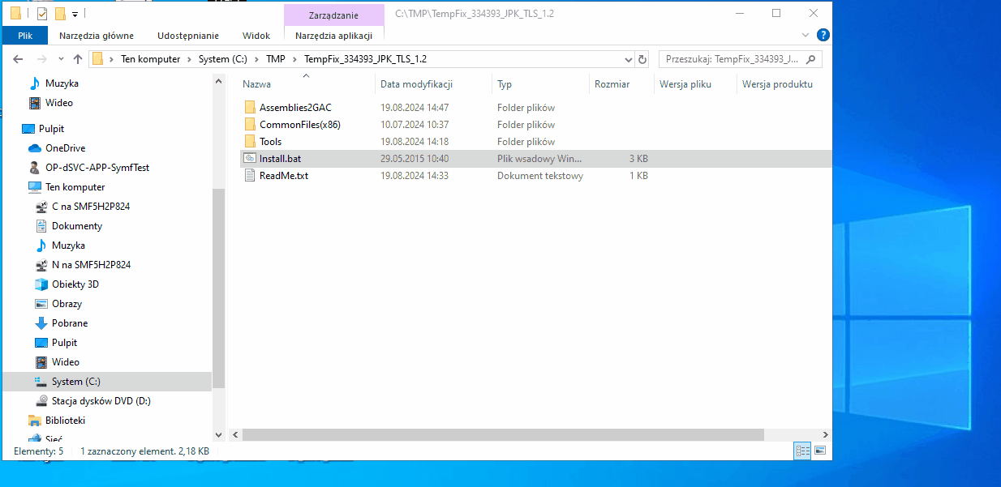Open Dokumenty in the navigation pane
This screenshot has width=1001, height=487.
[77, 226]
